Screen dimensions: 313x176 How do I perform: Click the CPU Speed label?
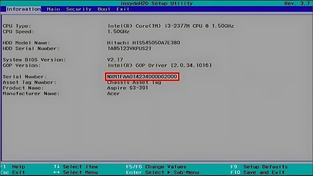pos(18,32)
